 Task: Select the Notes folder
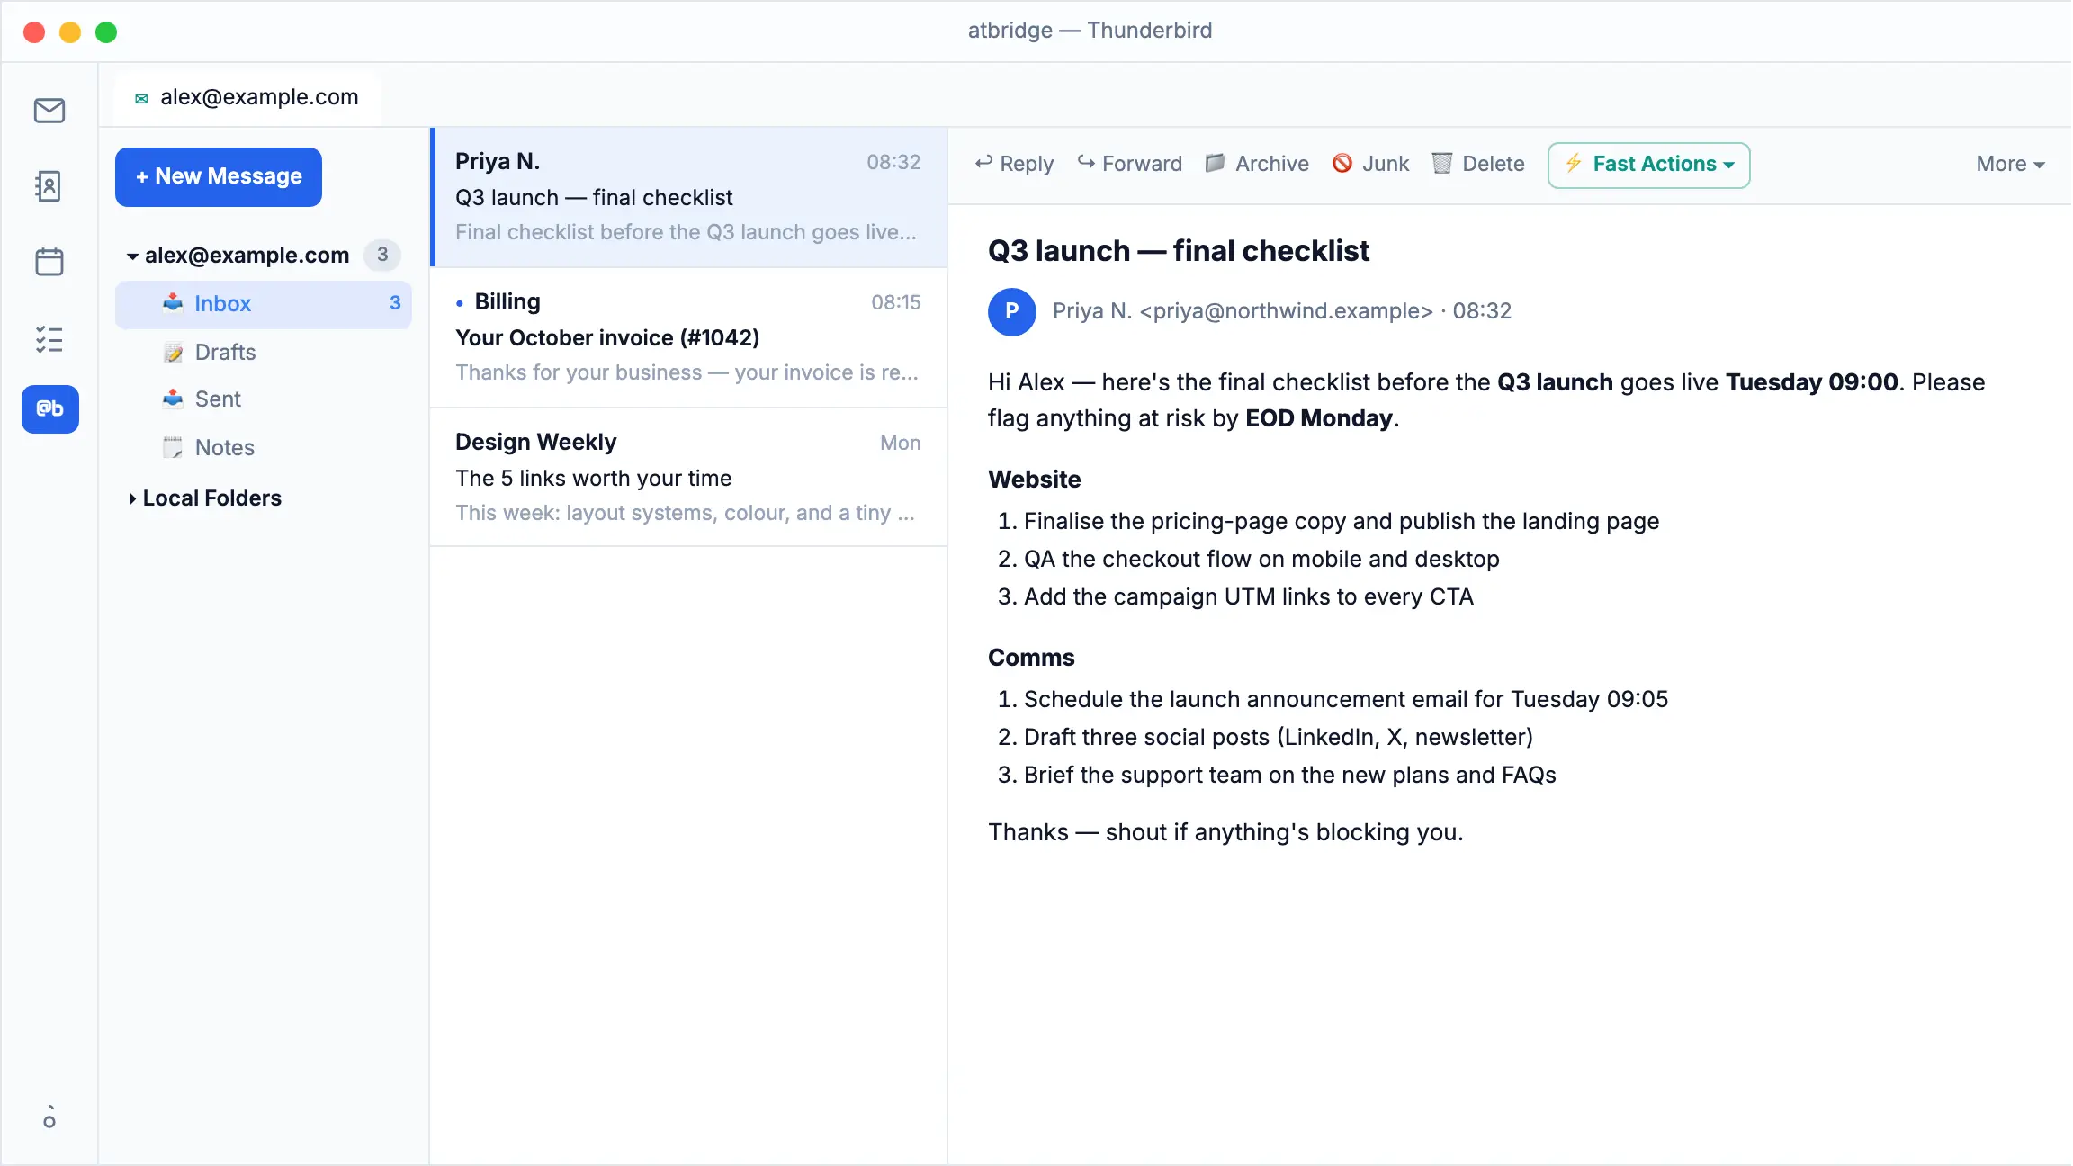(x=264, y=447)
